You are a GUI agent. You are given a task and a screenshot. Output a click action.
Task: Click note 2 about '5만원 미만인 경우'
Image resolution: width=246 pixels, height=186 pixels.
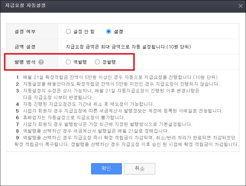(121, 84)
